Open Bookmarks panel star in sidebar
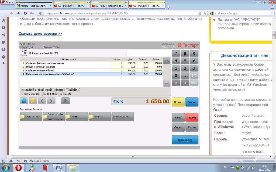This screenshot has width=276, height=172. 4,20
